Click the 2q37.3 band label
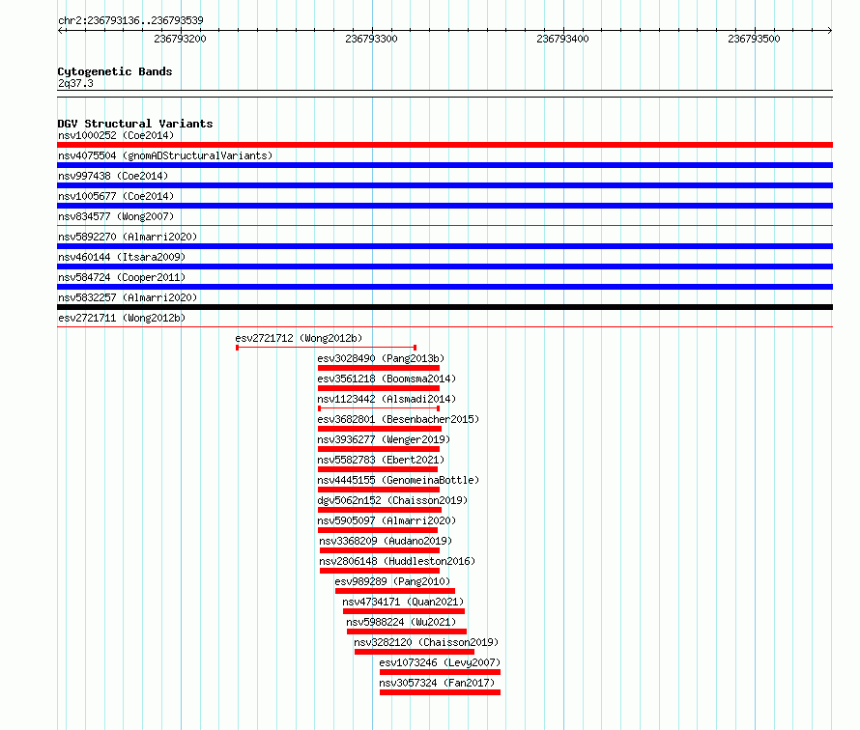 tap(75, 83)
